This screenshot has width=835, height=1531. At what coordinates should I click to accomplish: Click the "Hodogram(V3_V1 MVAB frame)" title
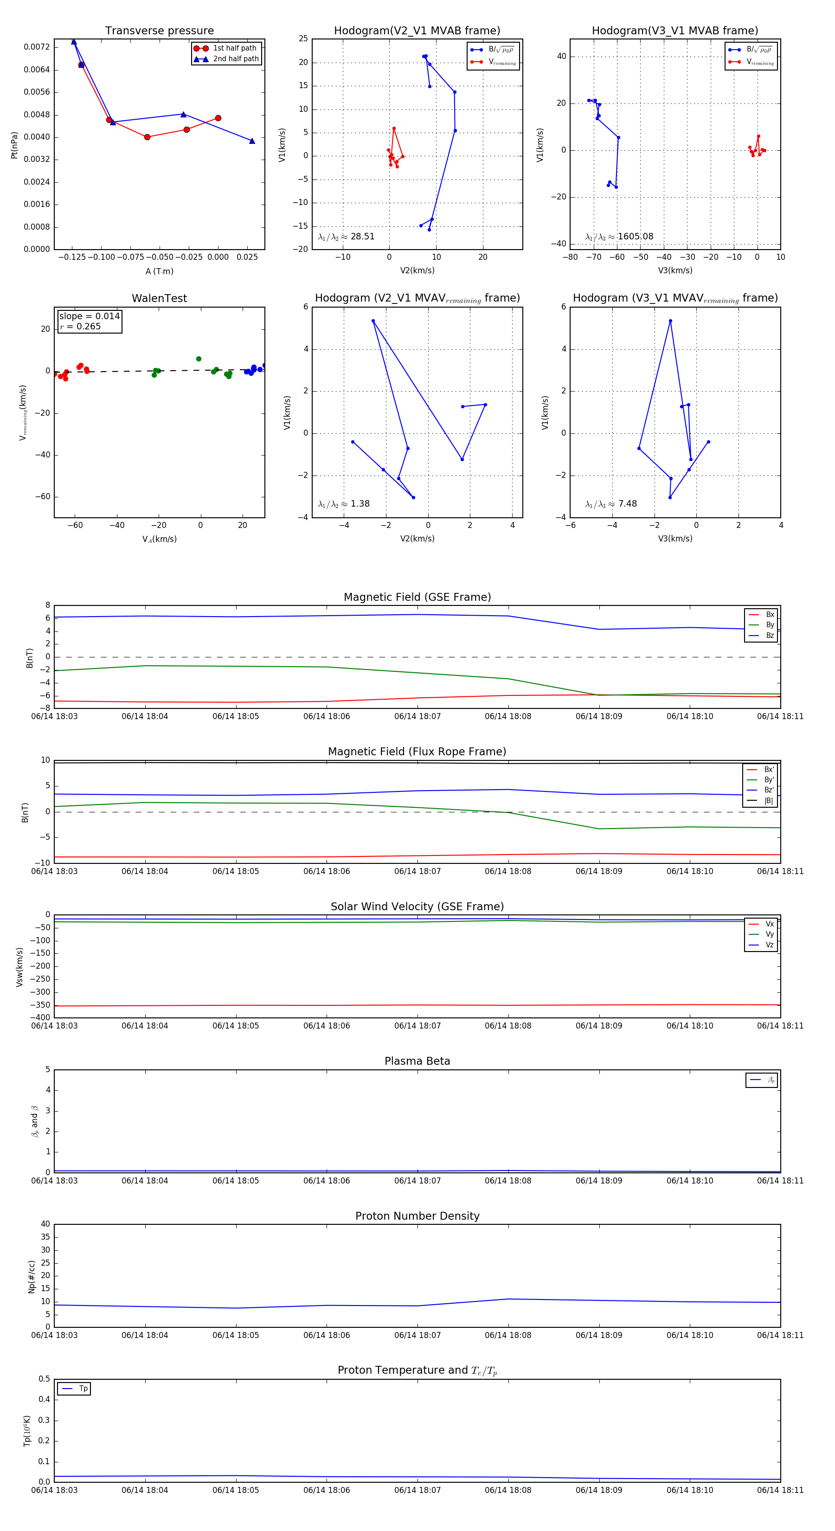[675, 31]
